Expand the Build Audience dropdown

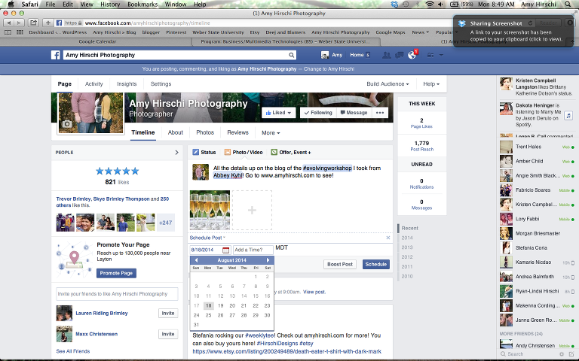click(388, 84)
